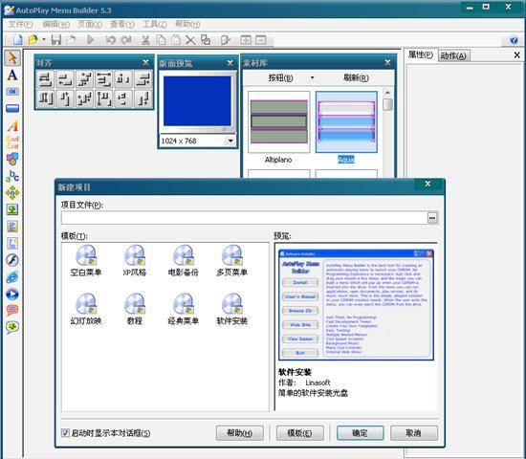Switch to the 动作(A) tab
Image resolution: width=526 pixels, height=459 pixels.
coord(453,55)
